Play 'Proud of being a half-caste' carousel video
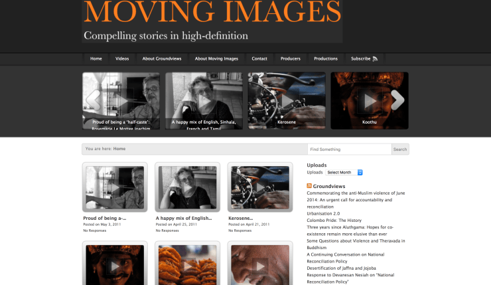Screen dimensions: 491x285 [121, 101]
